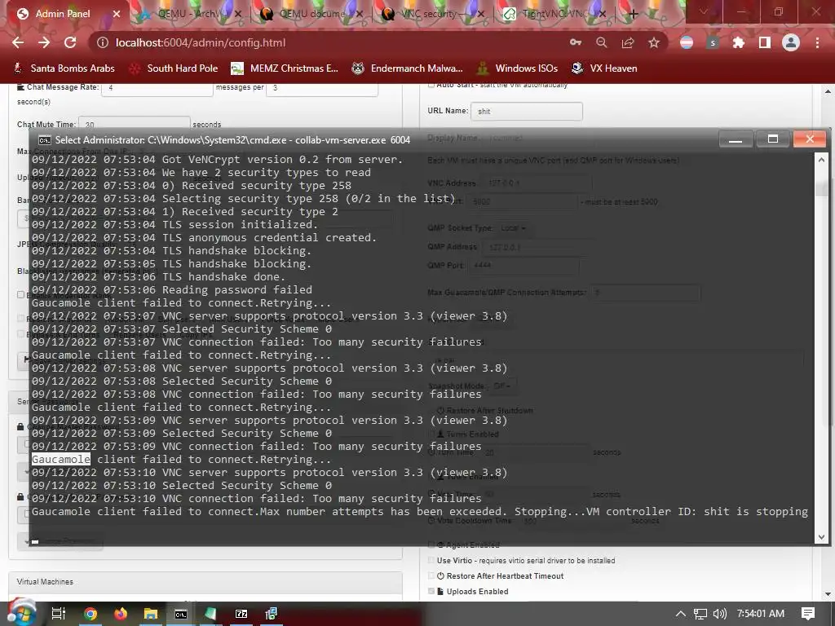Click the Virtual Machines panel heading
The height and width of the screenshot is (626, 835).
point(46,582)
